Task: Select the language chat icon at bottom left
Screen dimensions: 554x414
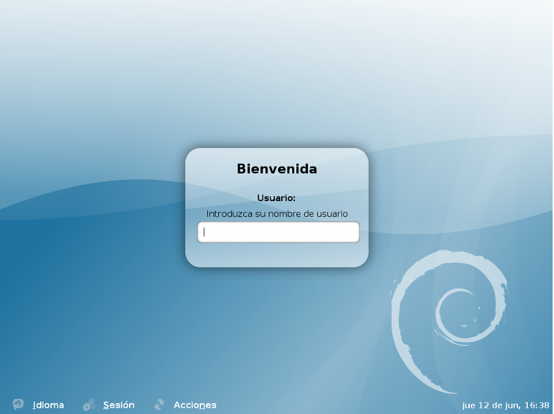Action: (x=17, y=404)
